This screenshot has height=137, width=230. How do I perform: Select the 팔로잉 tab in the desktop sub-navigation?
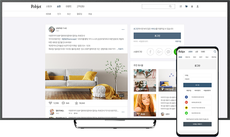80,14
